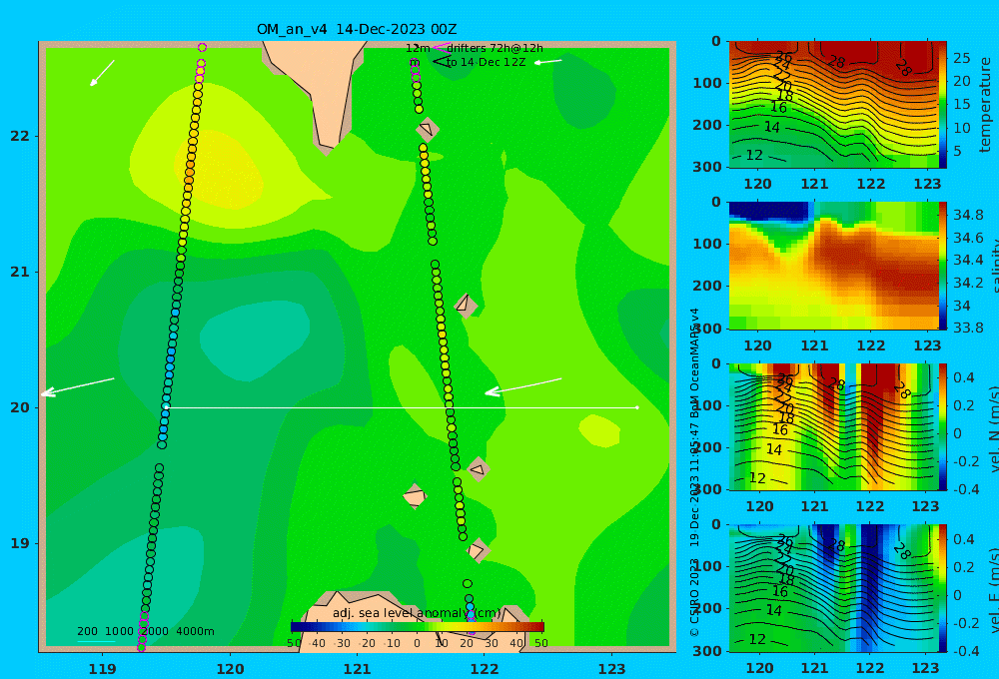
Task: Click latitude label 22 on main map
Action: pyautogui.click(x=20, y=137)
